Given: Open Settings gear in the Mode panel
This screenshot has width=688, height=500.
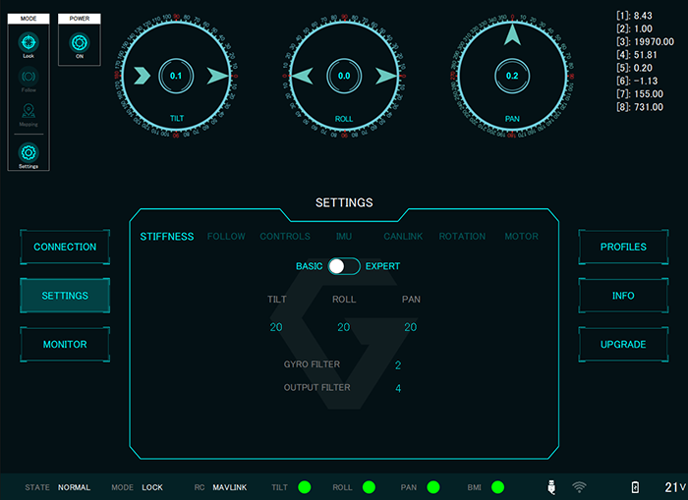Looking at the screenshot, I should coord(29,152).
